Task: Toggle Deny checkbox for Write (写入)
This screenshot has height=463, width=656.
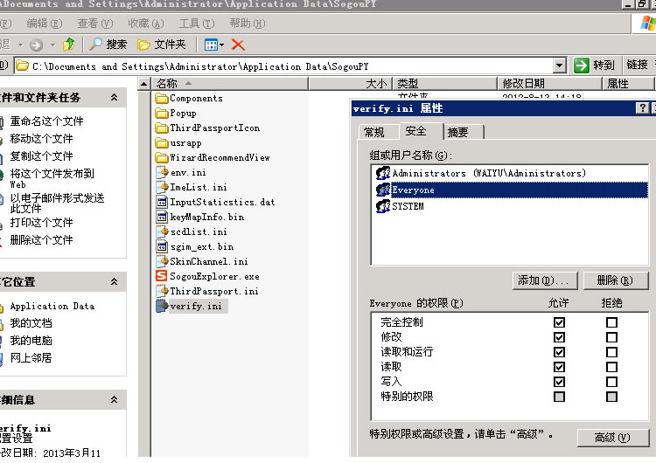Action: click(x=611, y=382)
